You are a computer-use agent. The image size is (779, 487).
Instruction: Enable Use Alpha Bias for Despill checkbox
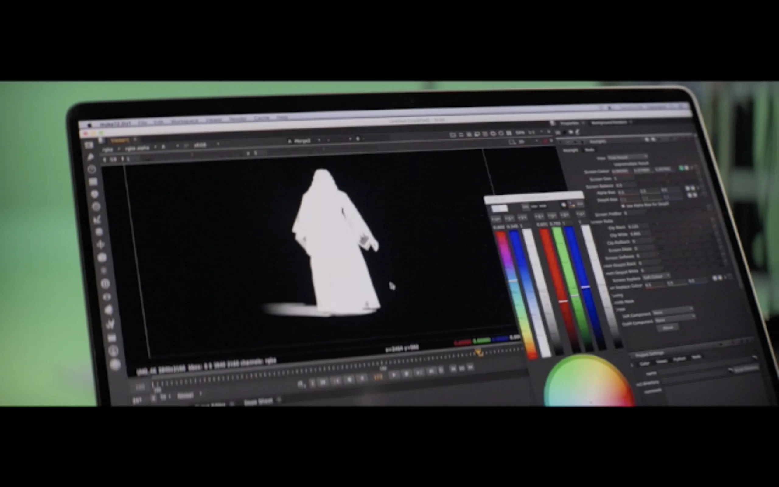pos(623,205)
